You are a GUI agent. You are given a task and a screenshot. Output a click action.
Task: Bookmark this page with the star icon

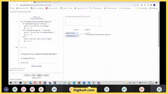click(138, 5)
